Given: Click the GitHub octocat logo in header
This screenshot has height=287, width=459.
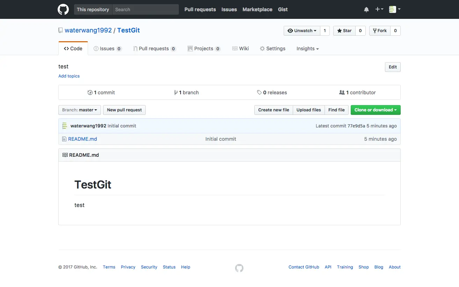Looking at the screenshot, I should click(63, 9).
